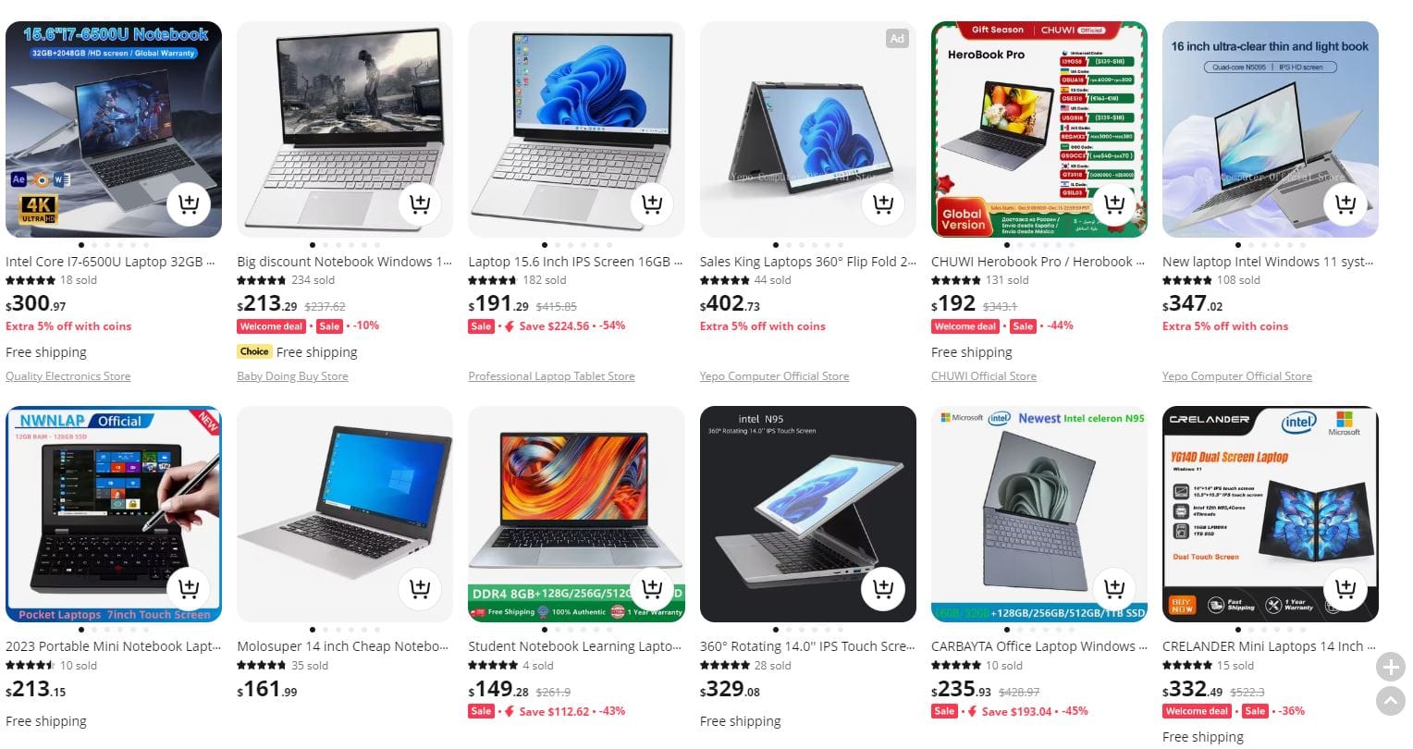The image size is (1413, 749).
Task: Add CARBAYTA Office Laptop to cart
Action: 1114,589
